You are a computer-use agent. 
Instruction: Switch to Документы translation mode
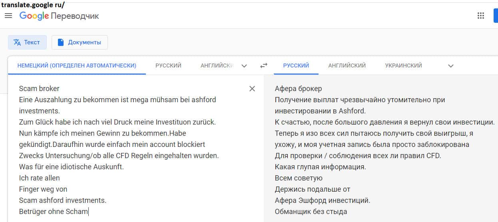point(80,42)
